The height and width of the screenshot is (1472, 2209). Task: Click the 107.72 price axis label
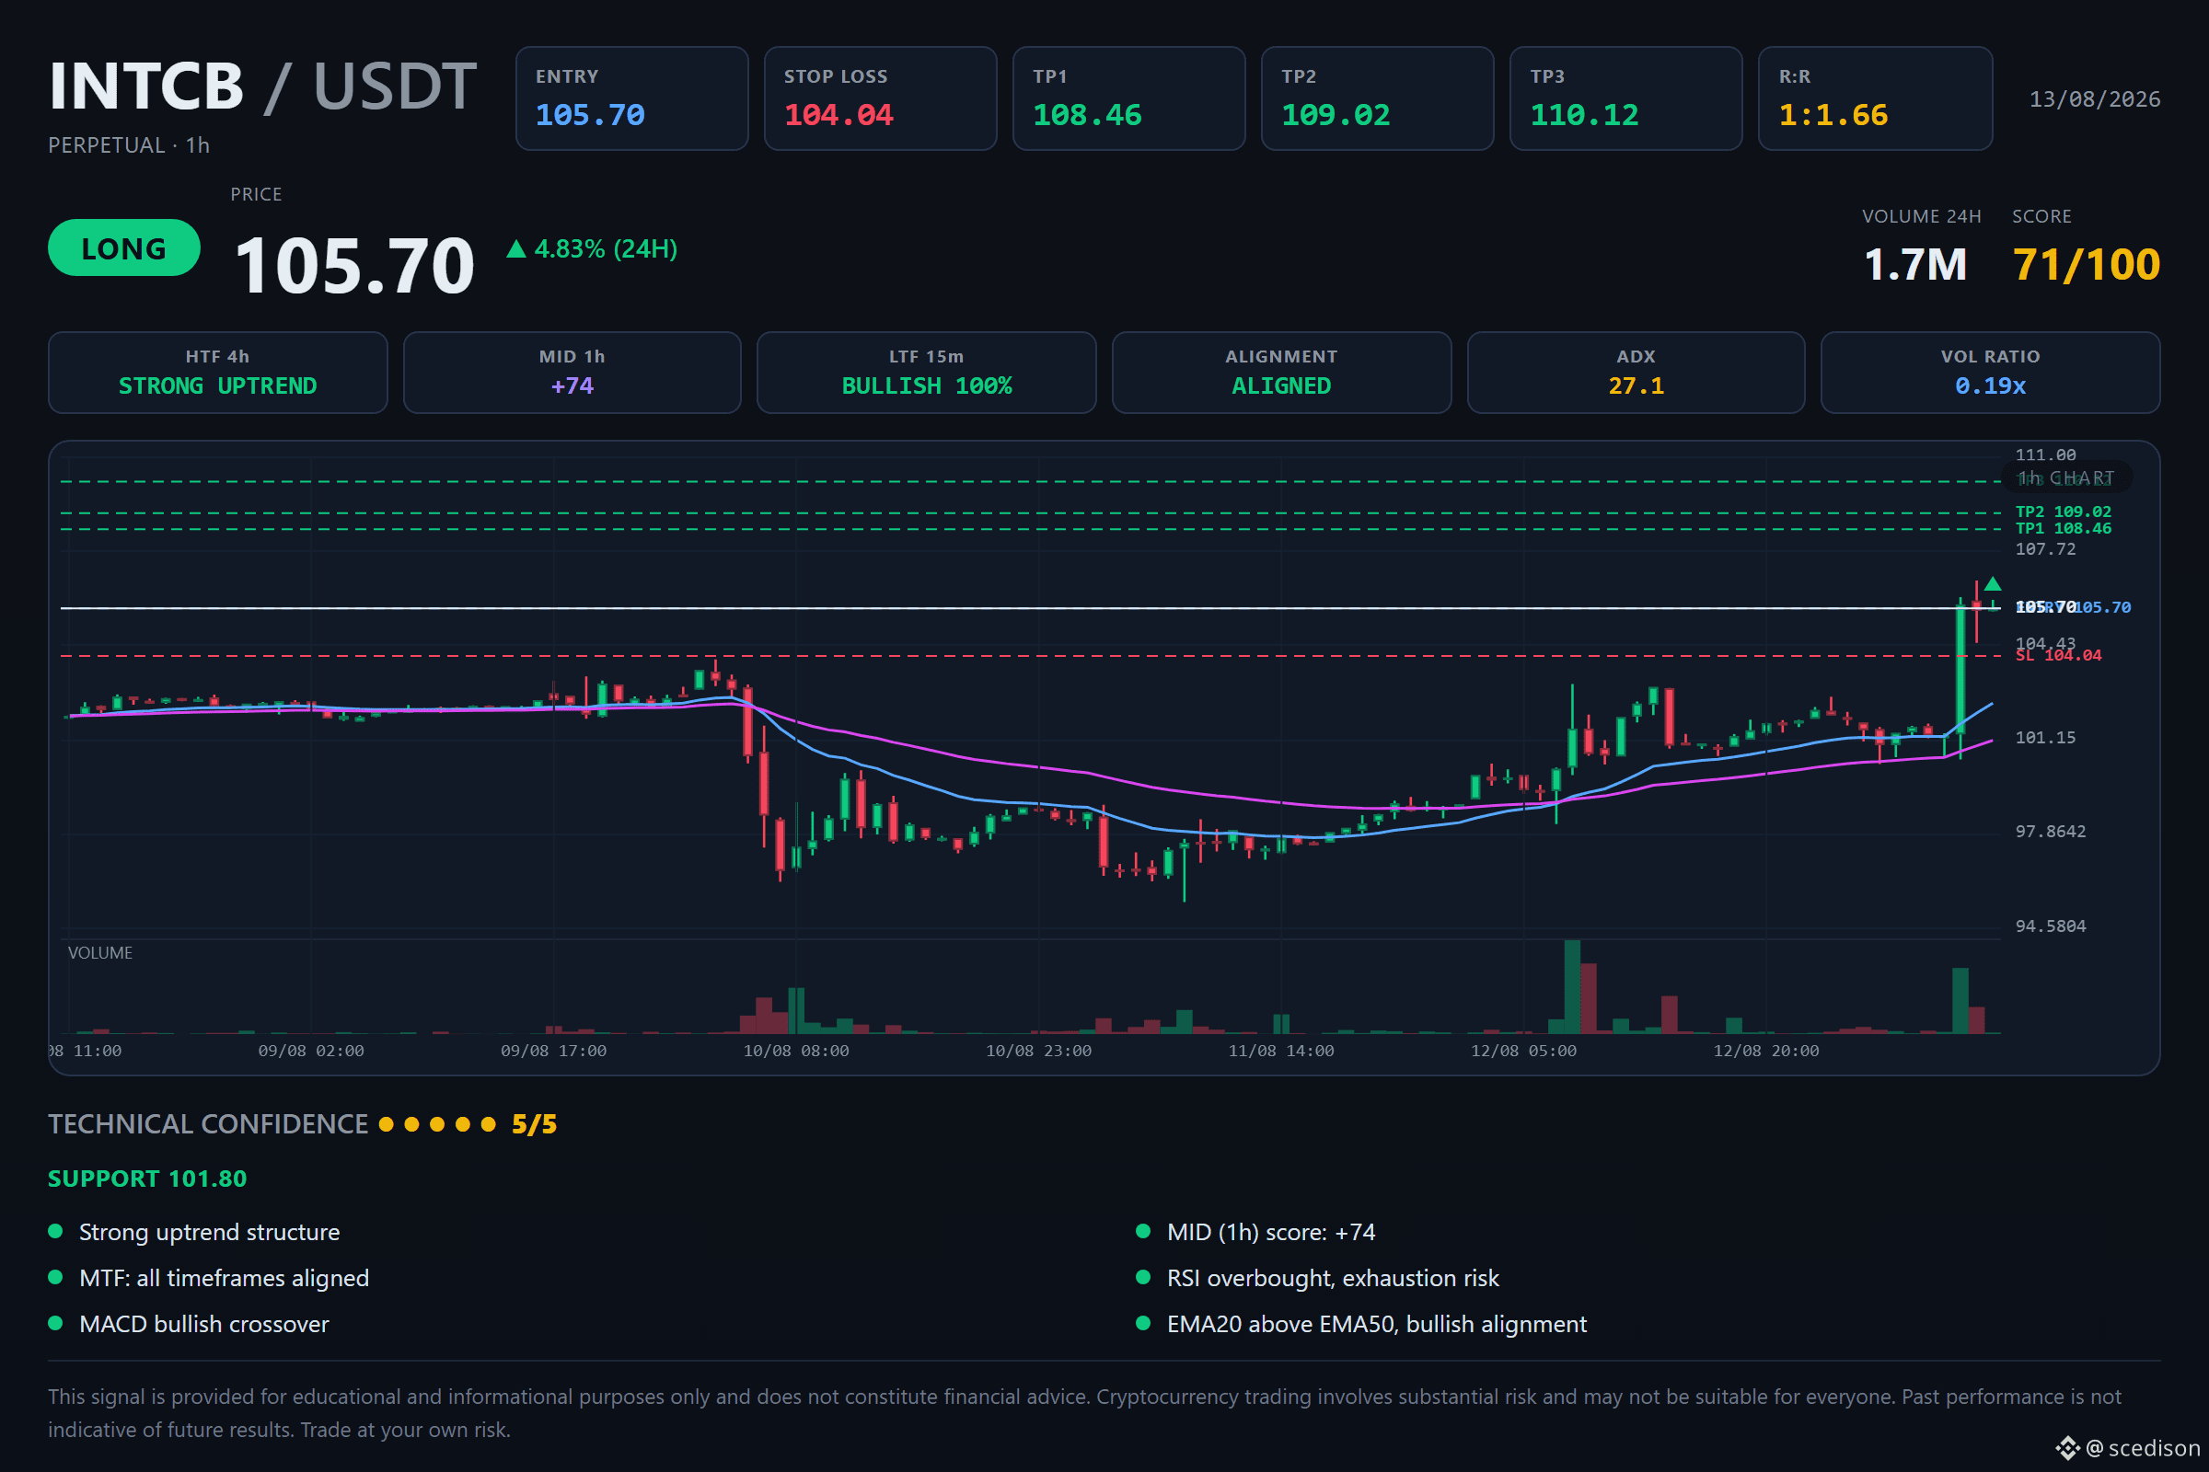click(x=2045, y=549)
